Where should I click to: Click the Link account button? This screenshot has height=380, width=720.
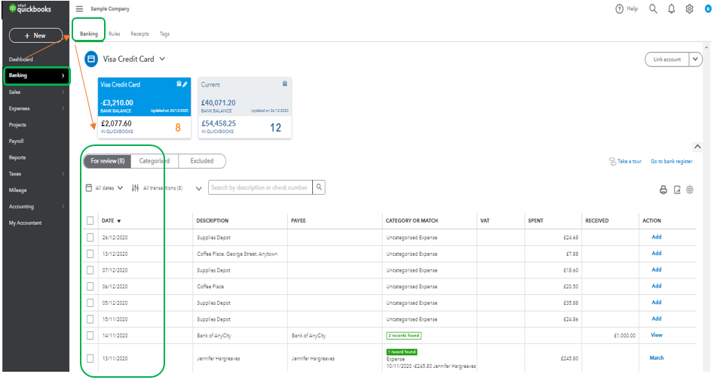(x=667, y=59)
